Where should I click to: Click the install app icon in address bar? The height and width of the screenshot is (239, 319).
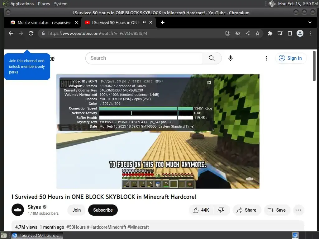pyautogui.click(x=228, y=33)
